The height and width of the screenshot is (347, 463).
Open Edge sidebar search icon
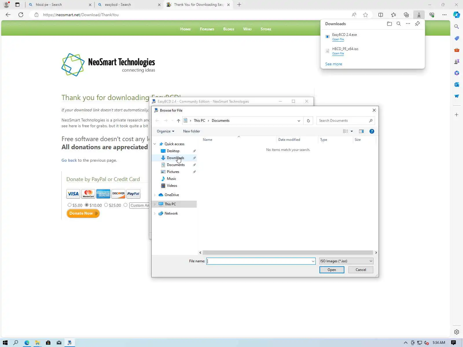[457, 27]
